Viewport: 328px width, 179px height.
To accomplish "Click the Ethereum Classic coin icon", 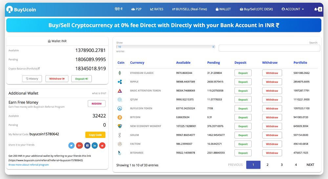I will (120, 73).
